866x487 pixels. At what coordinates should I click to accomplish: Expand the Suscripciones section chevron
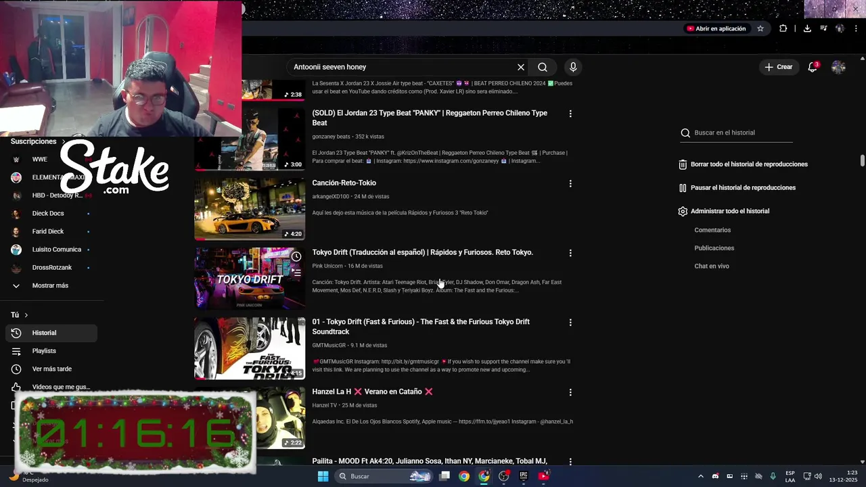[x=64, y=142]
